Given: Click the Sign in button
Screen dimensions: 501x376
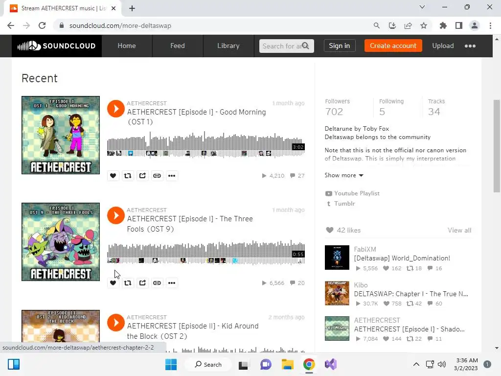Looking at the screenshot, I should click(340, 46).
